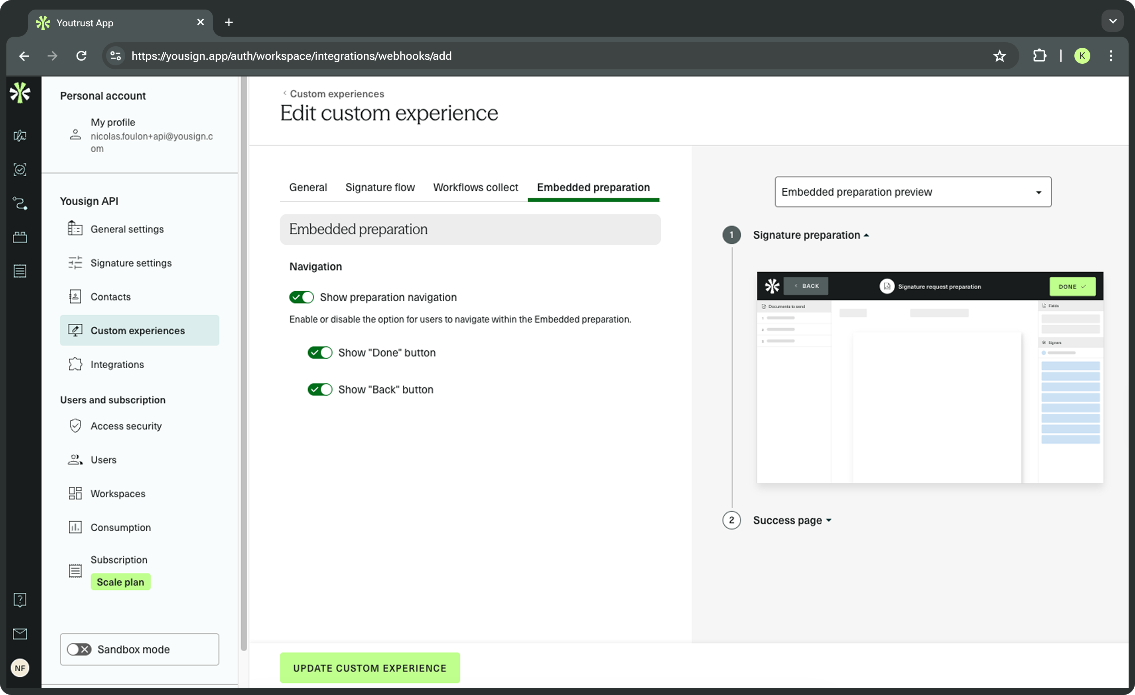This screenshot has height=695, width=1135.
Task: Open the Chrome three-dot menu
Action: point(1111,56)
